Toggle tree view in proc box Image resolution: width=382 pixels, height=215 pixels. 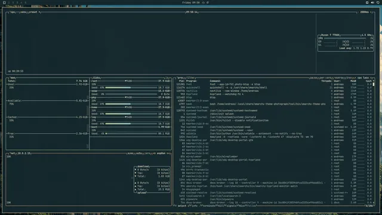[349, 78]
